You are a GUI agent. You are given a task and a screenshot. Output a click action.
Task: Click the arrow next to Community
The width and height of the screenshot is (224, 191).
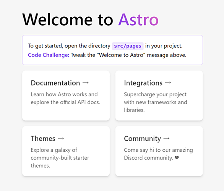coord(167,138)
